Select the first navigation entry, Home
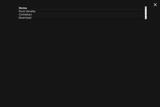Image resolution: width=160 pixels, height=107 pixels. [x=23, y=8]
